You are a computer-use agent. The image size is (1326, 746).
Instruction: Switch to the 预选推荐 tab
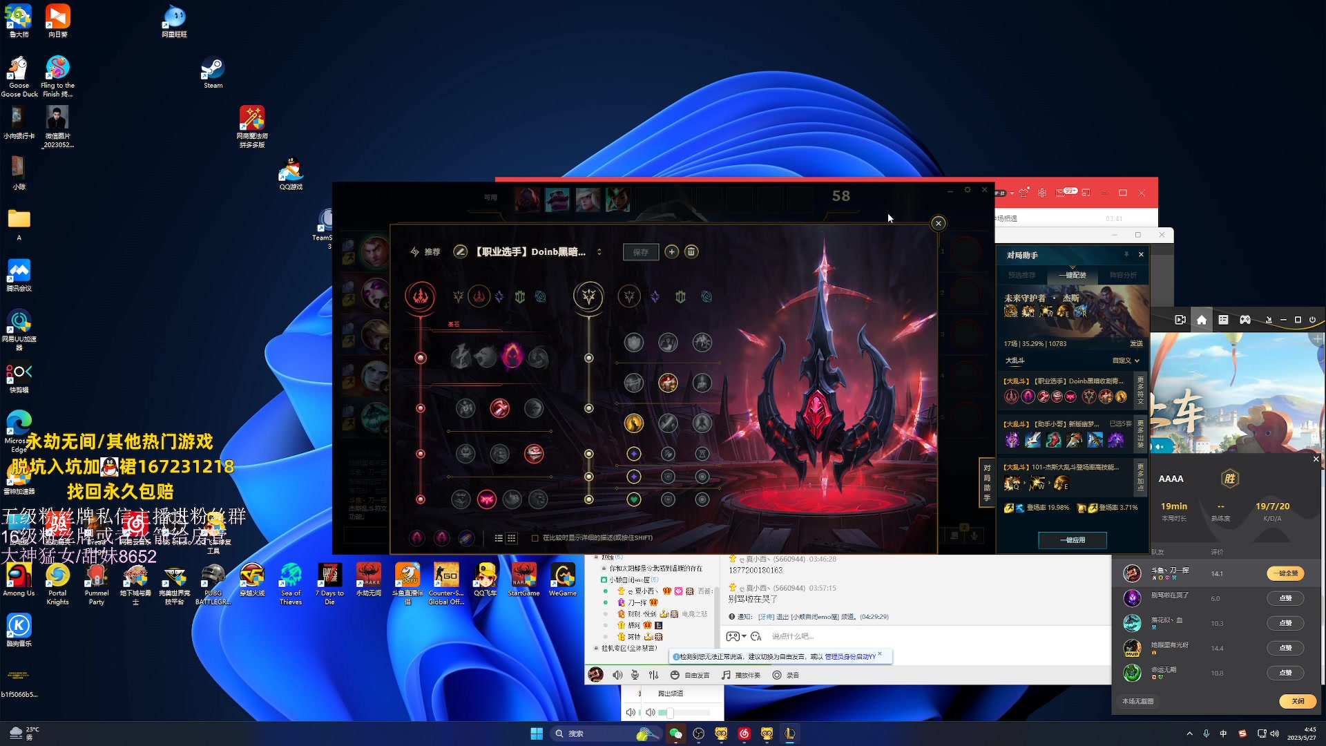click(x=1021, y=275)
